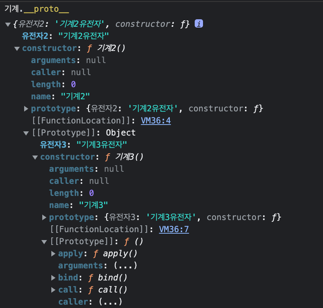This screenshot has height=308, width=323.
Task: Expand the bind: ƒ bind() entry
Action: pos(53,278)
